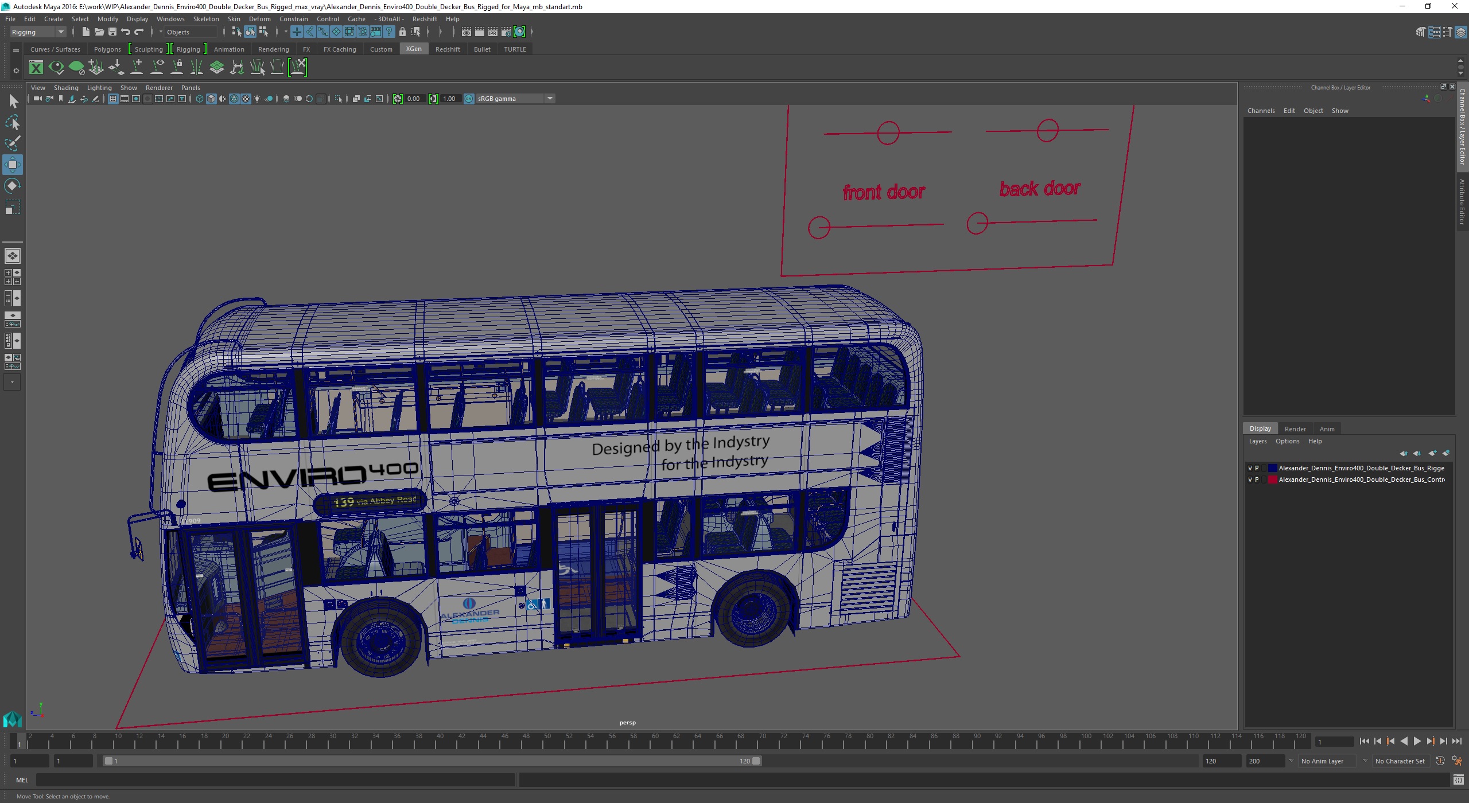
Task: Click the red color swatch of Bus_Contr layer
Action: pos(1272,480)
